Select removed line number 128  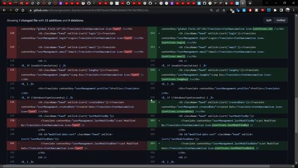[x=12, y=33]
